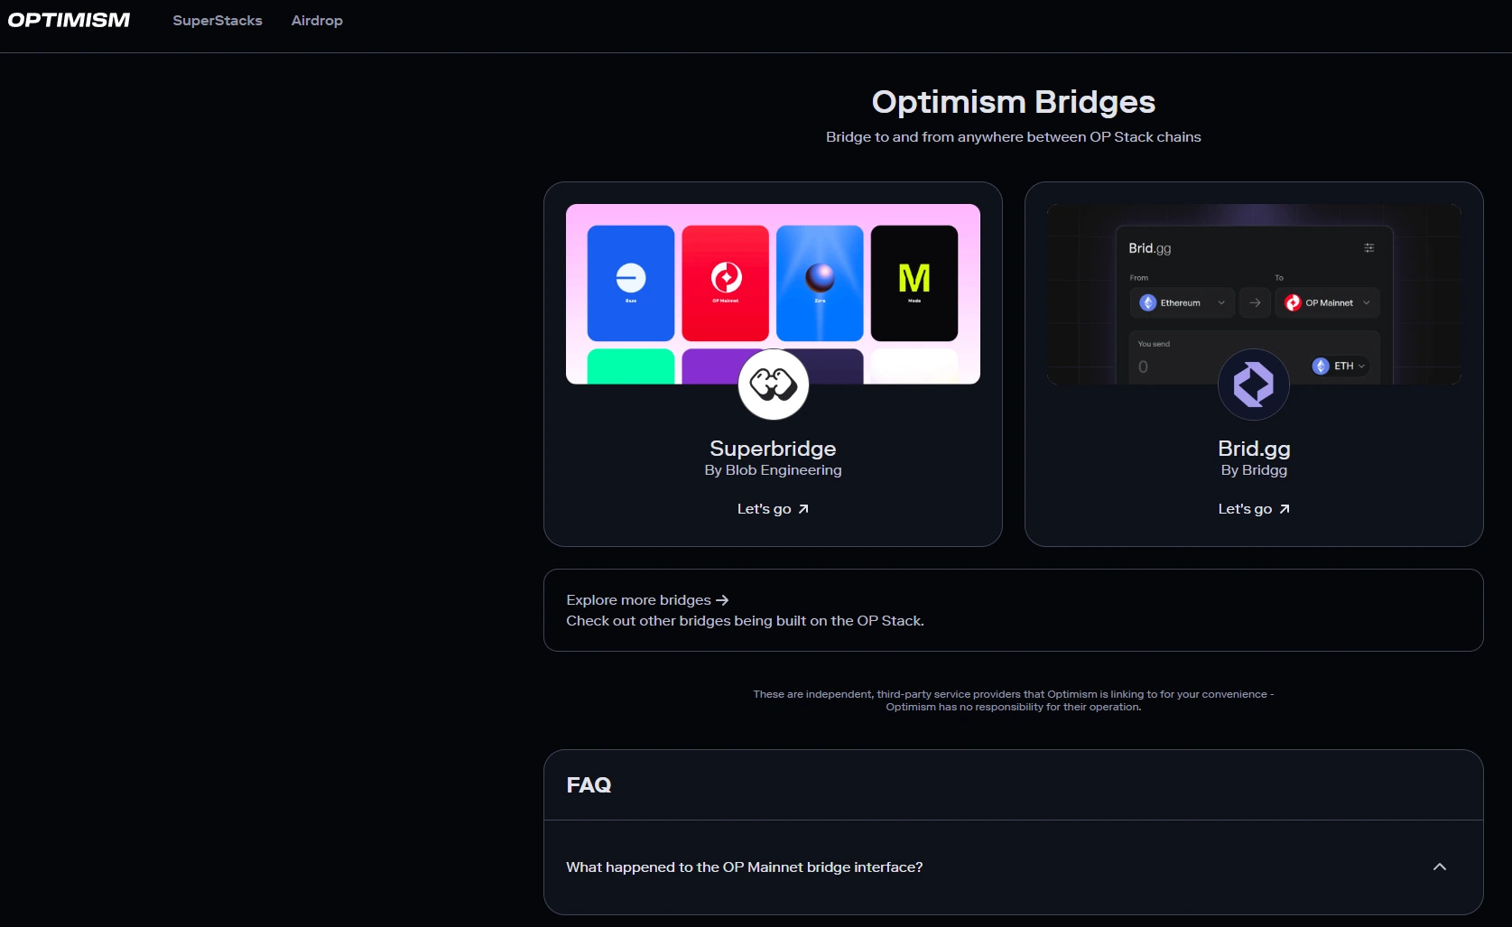Open the To OP Mainnet network dropdown

tap(1366, 302)
